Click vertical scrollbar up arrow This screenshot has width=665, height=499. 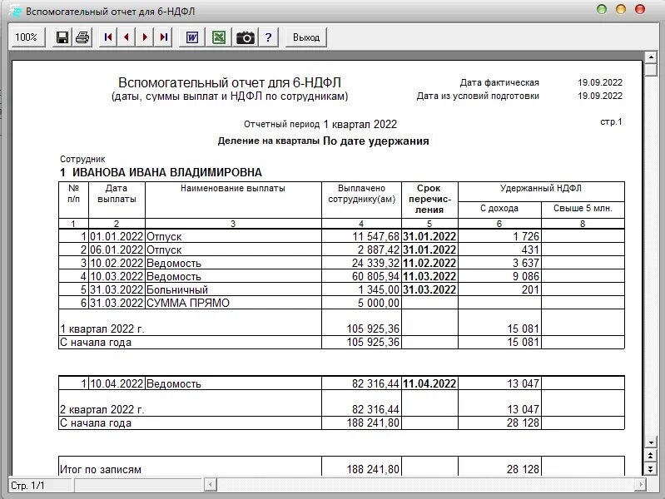[651, 57]
